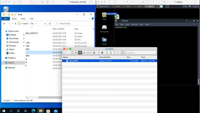Switch Finder to list view
Screen dimensions: 200x113
pos(80,53)
